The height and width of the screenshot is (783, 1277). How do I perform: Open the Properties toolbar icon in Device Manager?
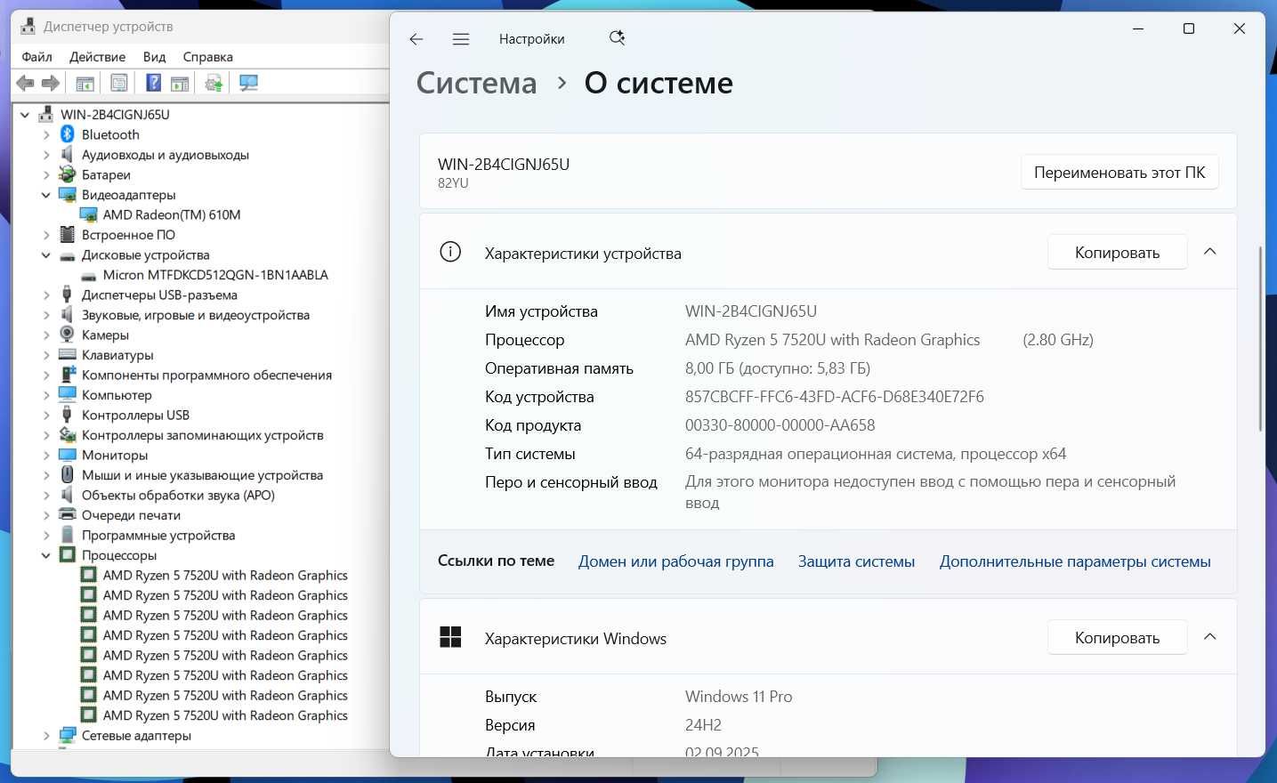118,84
